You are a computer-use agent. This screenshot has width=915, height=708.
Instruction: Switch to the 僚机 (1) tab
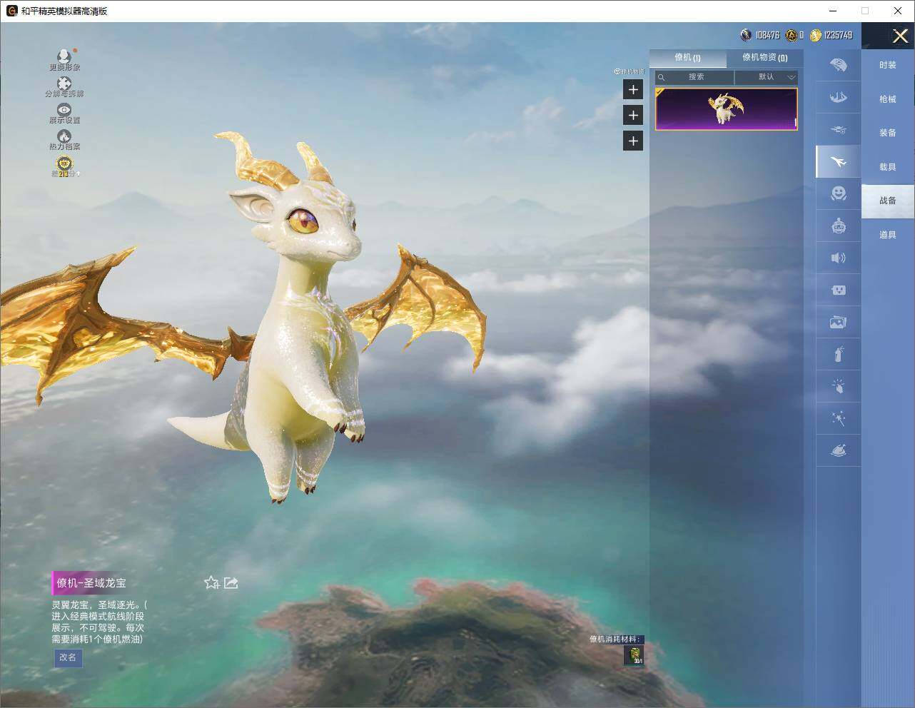click(687, 58)
